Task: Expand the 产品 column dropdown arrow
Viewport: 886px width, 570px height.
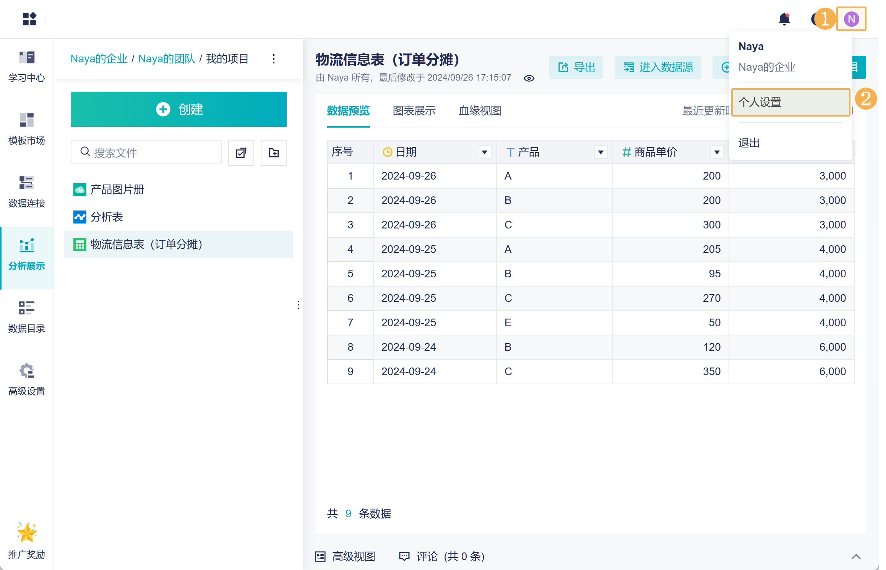Action: click(x=600, y=152)
